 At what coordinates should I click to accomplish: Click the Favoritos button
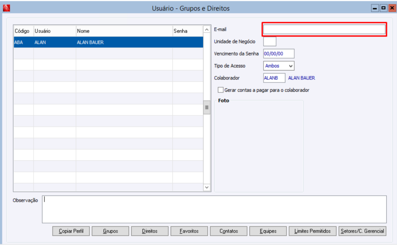(189, 231)
